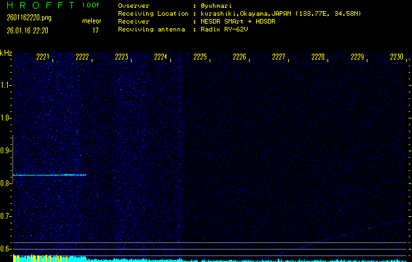Image resolution: width=412 pixels, height=262 pixels.
Task: Click the file name 2601162220.png
Action: tap(29, 18)
